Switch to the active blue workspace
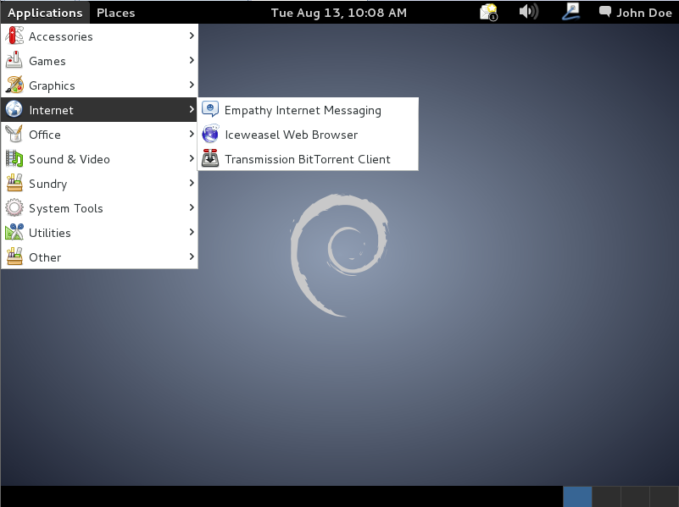679x507 pixels. click(577, 497)
